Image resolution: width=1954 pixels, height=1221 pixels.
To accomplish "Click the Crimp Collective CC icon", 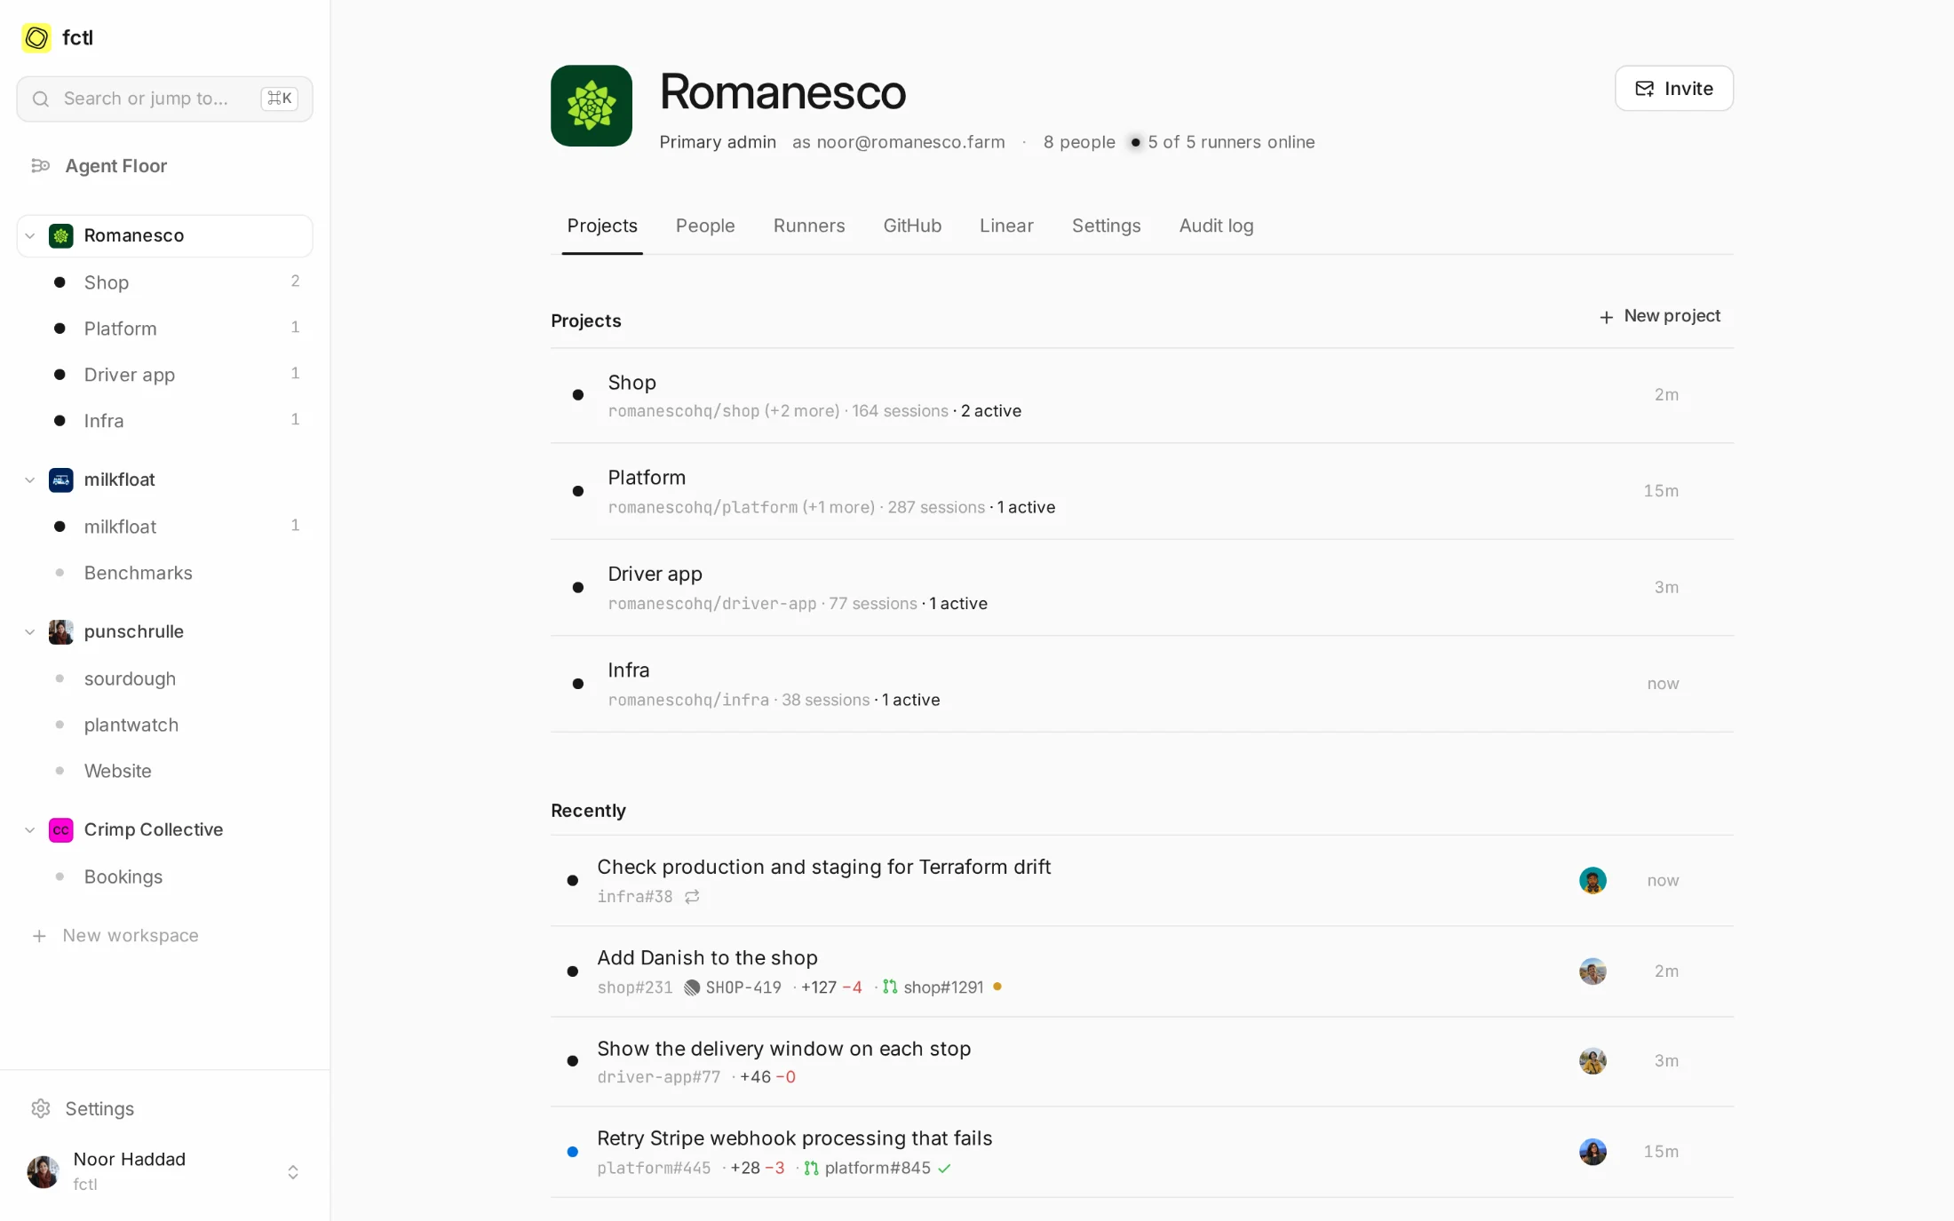I will 60,829.
